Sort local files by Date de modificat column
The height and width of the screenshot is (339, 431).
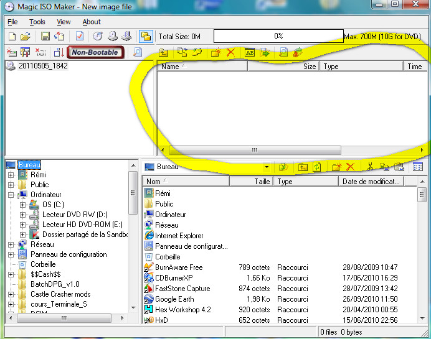pos(371,182)
